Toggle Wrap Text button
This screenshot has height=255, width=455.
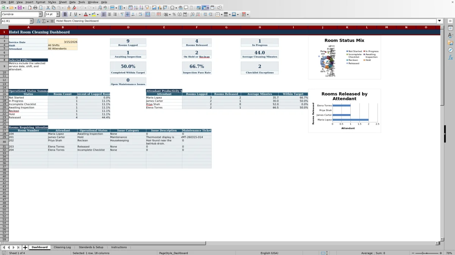coord(141,14)
